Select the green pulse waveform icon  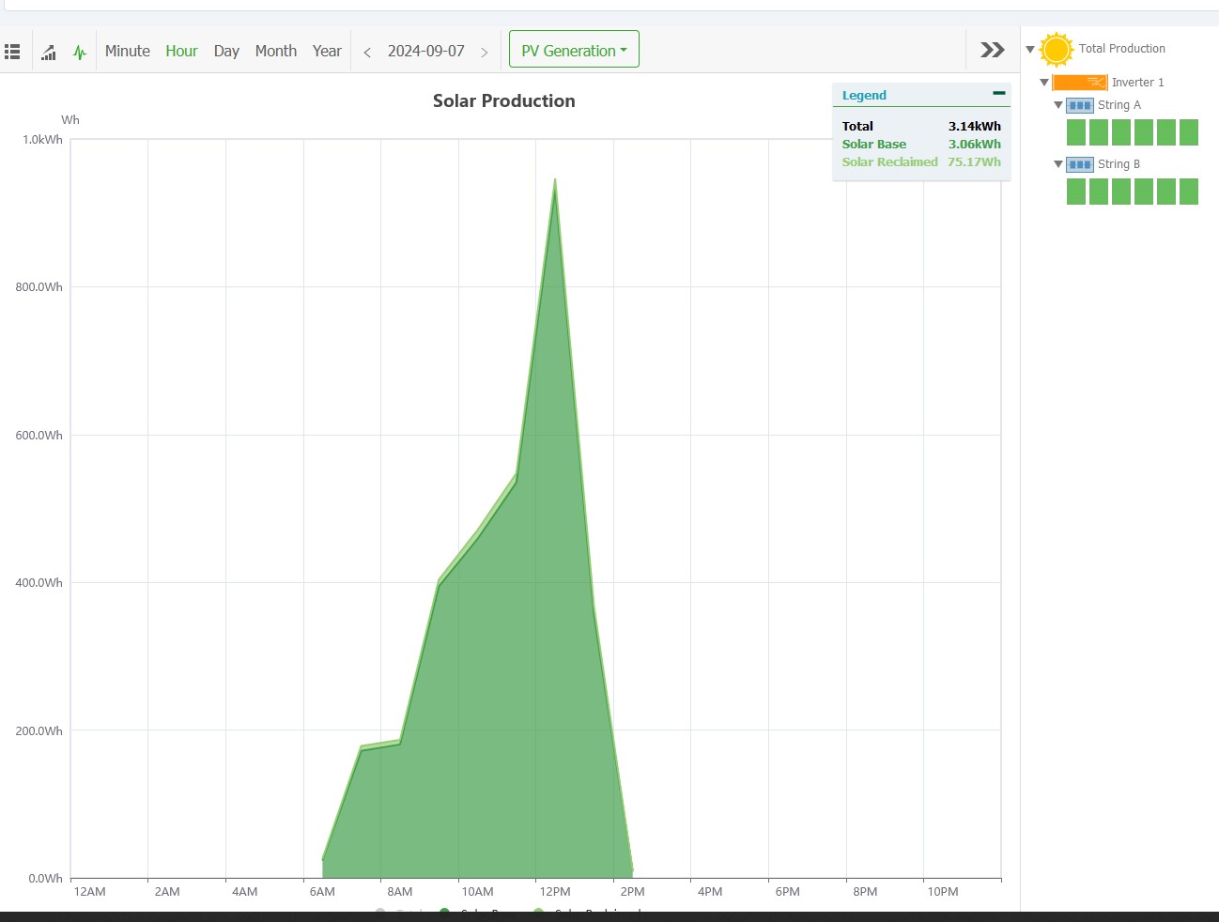[x=80, y=53]
